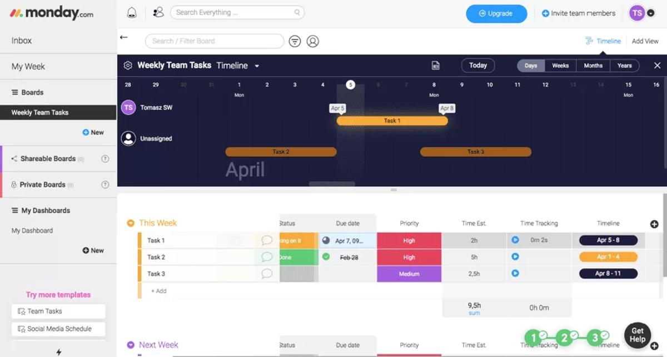Open the notifications bell
Image resolution: width=667 pixels, height=357 pixels.
tap(132, 13)
